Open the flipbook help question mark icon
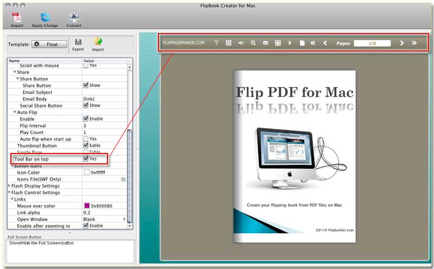 (216, 43)
